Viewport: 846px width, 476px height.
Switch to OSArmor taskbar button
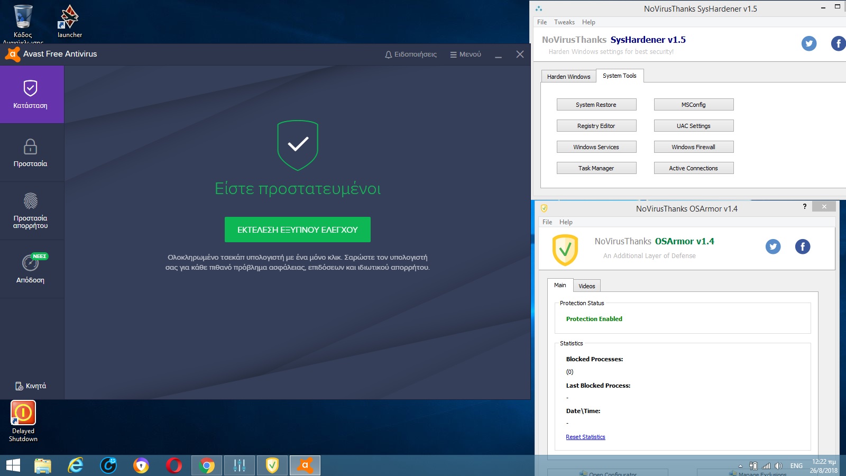point(272,465)
